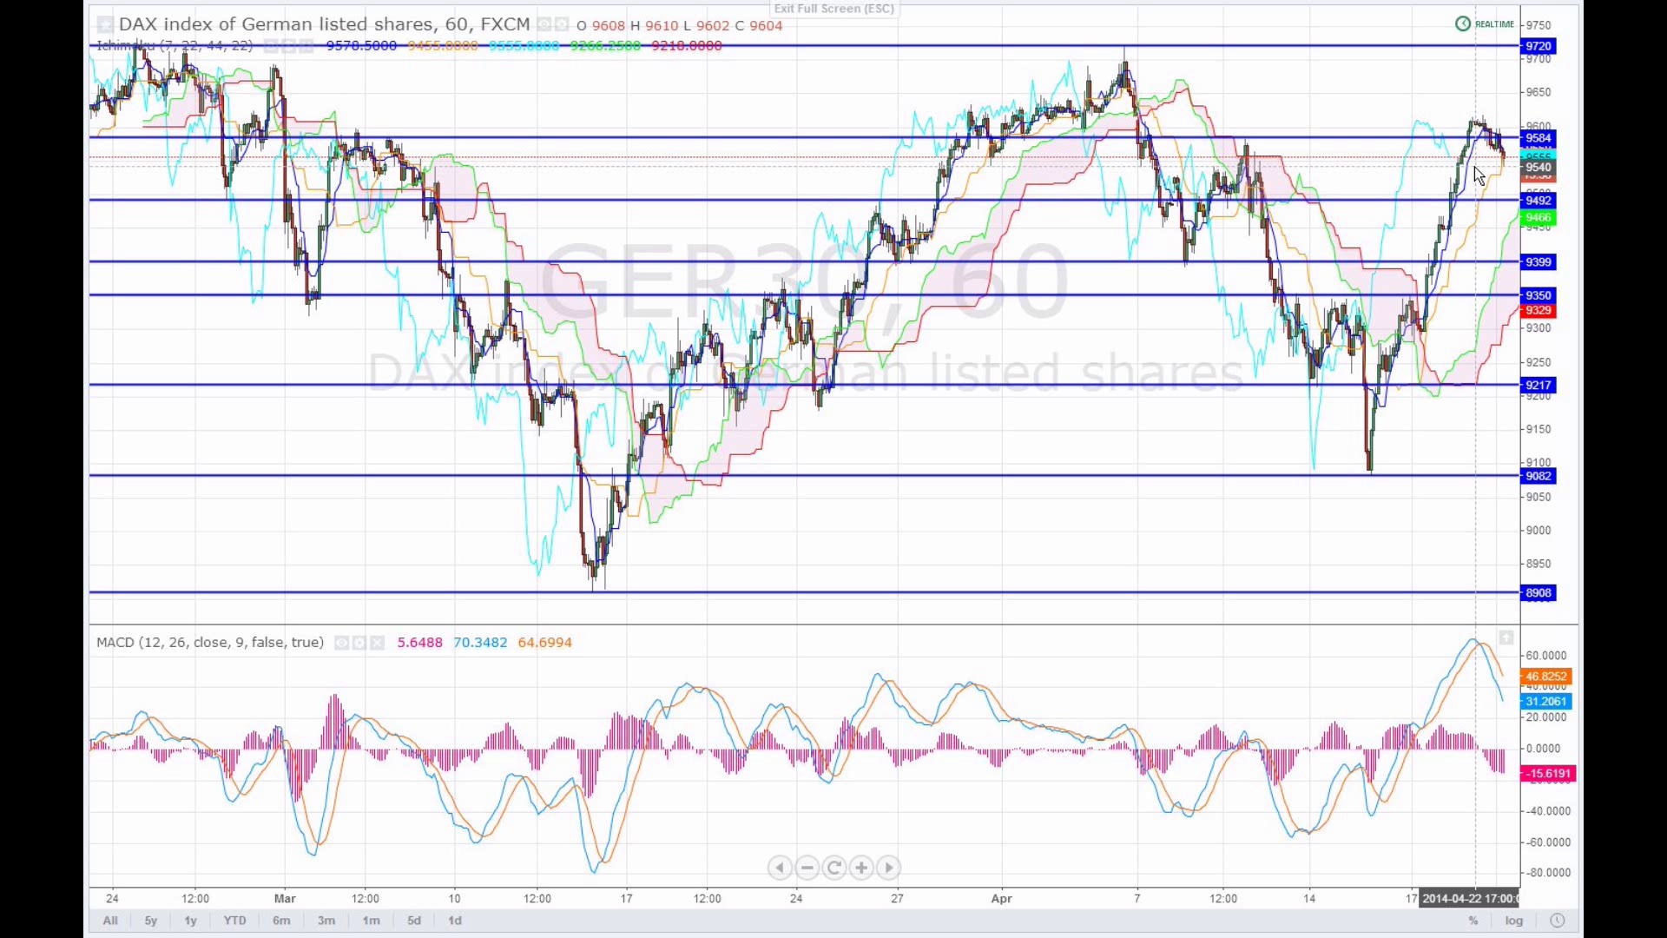Remove MACD indicator with X icon
Image resolution: width=1667 pixels, height=938 pixels.
(377, 643)
